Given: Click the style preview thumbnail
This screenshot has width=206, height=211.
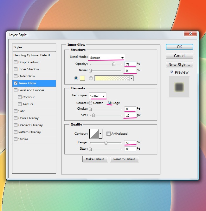Looking at the screenshot, I should 179,87.
